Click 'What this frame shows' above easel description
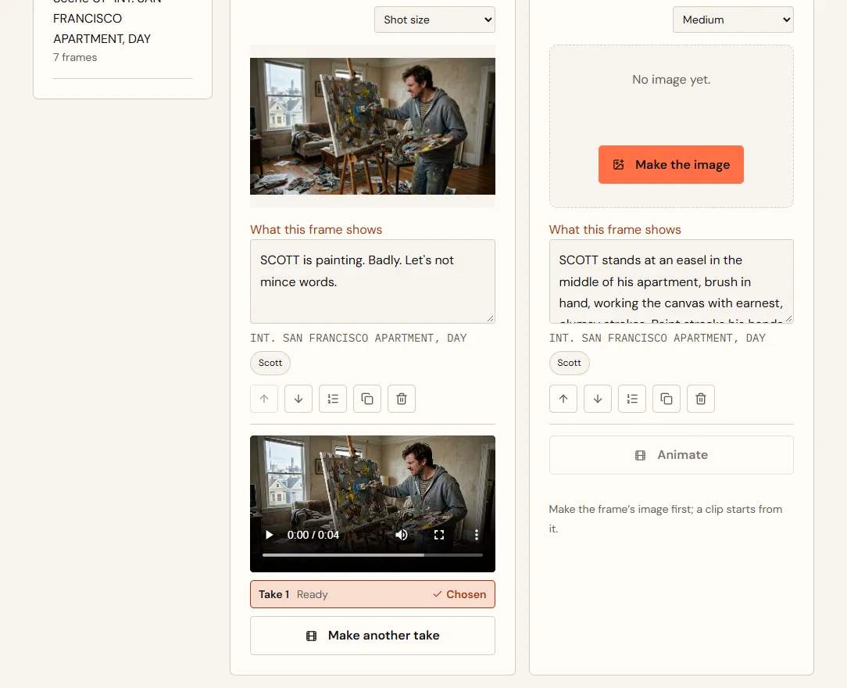 tap(615, 230)
